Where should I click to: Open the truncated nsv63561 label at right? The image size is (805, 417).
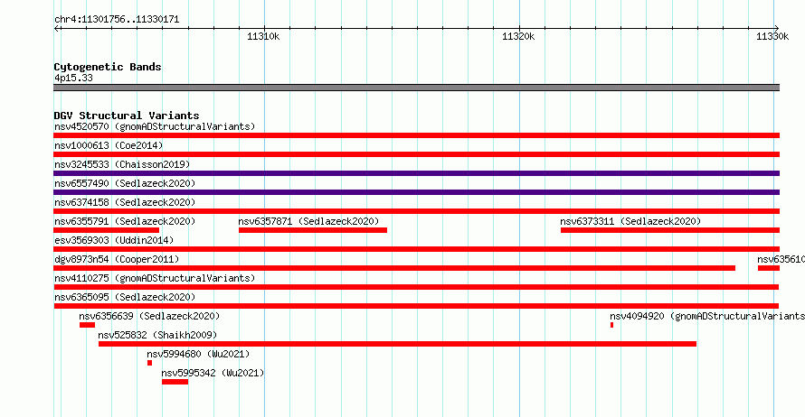(781, 259)
